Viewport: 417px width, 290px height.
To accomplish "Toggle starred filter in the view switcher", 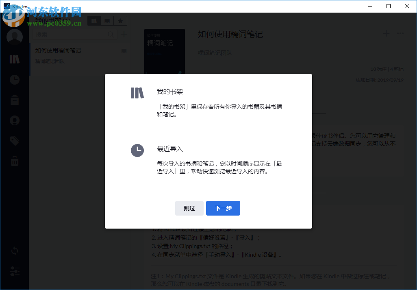I will pyautogui.click(x=120, y=20).
